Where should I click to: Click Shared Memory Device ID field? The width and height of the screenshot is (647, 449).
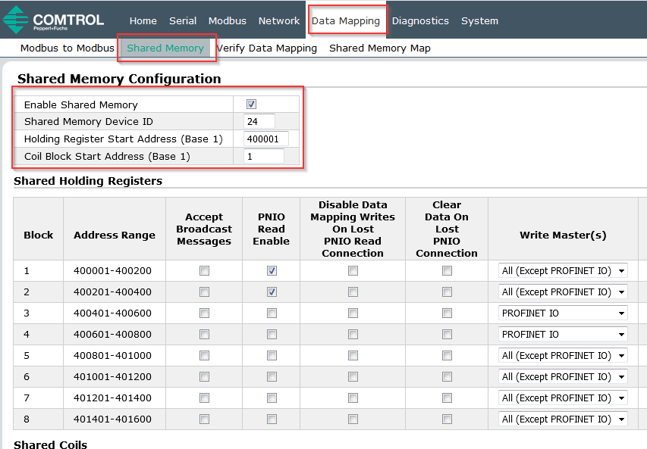pos(259,121)
